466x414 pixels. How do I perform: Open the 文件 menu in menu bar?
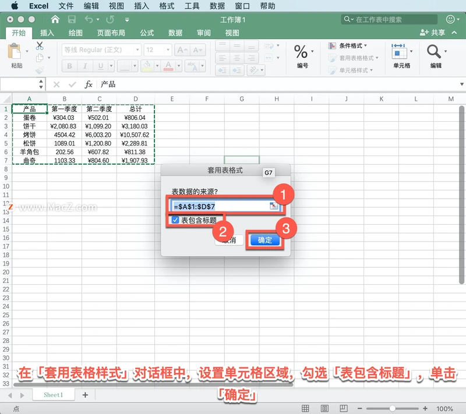[66, 6]
